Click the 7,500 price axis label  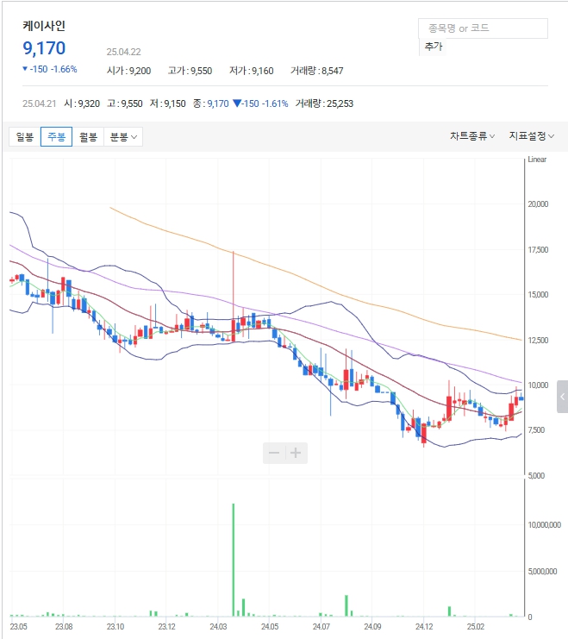tap(536, 430)
